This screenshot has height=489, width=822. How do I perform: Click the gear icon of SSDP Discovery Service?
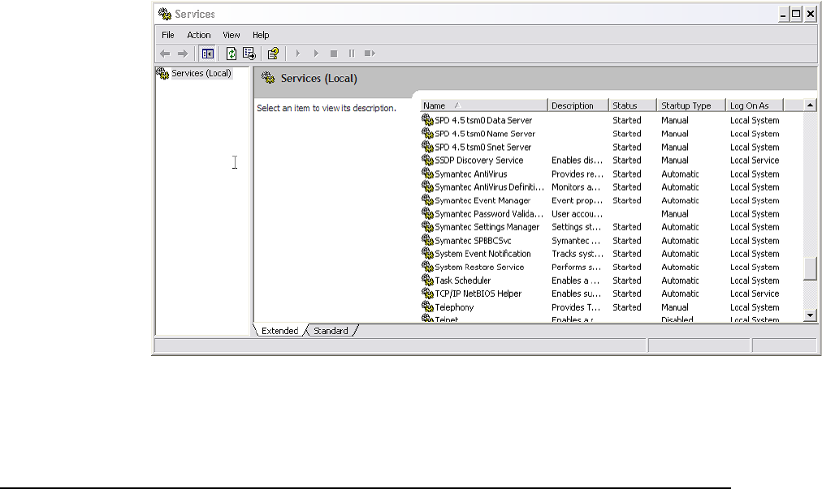(428, 160)
